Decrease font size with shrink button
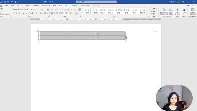197x111 pixels. [x=34, y=10]
